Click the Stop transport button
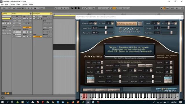185x104 pixels. tap(75, 8)
